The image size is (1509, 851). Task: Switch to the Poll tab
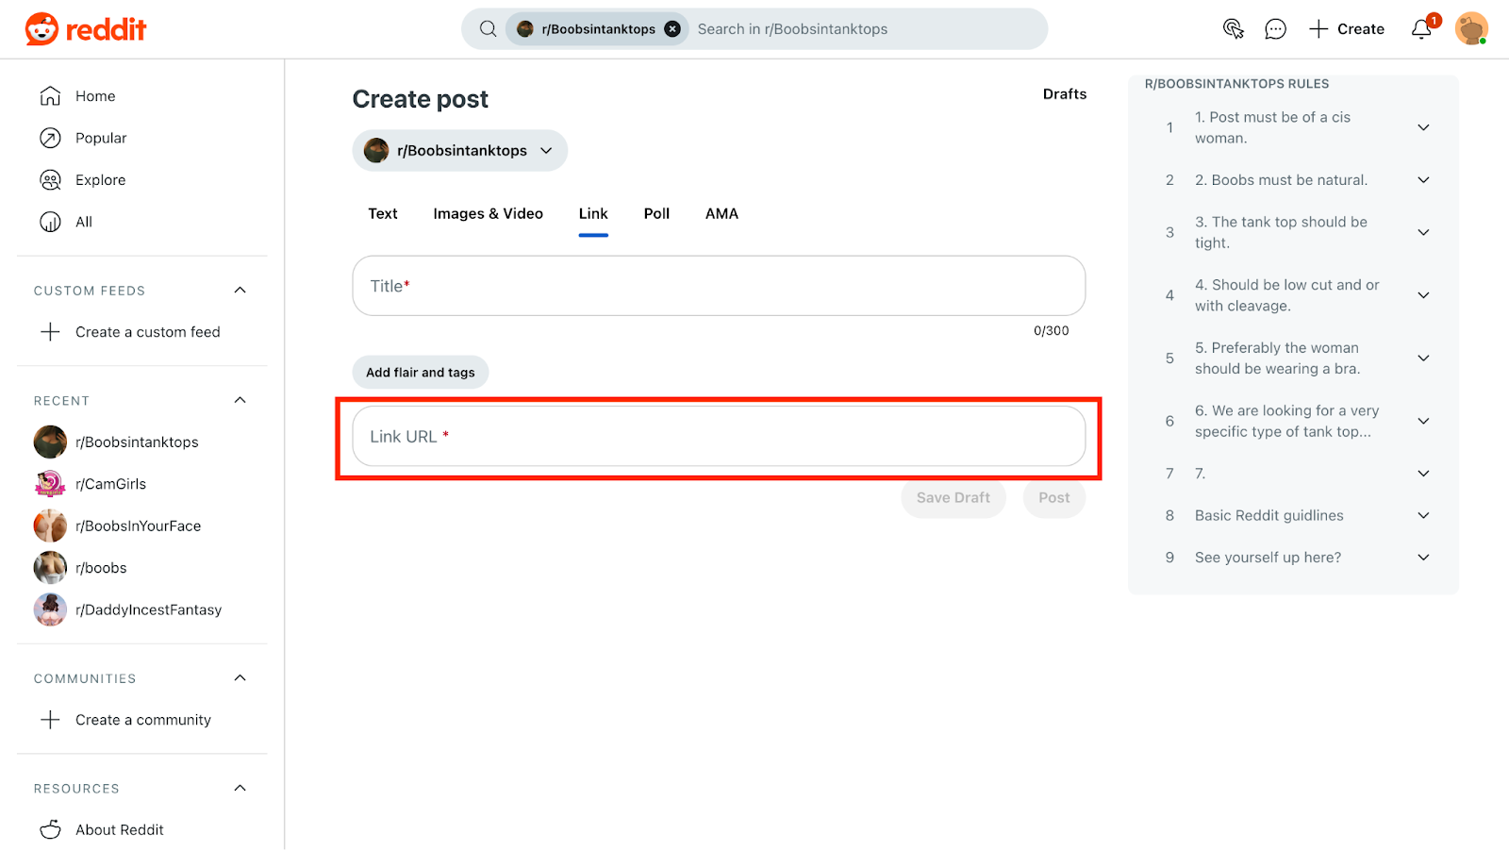click(656, 214)
